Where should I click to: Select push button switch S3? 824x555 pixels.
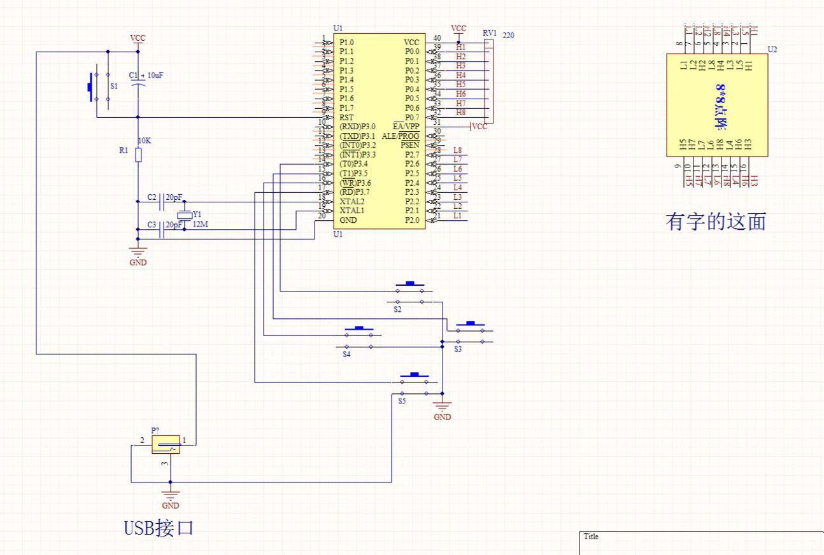470,332
